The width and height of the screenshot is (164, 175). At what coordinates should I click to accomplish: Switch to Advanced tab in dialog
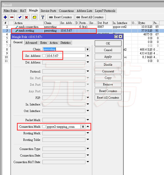tap(31, 43)
